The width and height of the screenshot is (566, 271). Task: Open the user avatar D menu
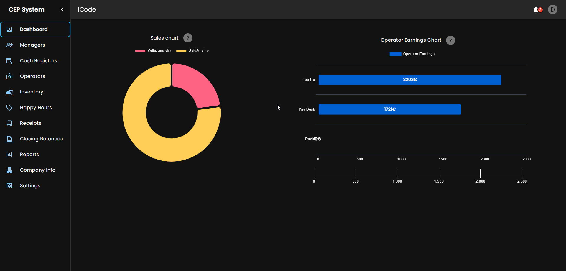click(x=553, y=9)
